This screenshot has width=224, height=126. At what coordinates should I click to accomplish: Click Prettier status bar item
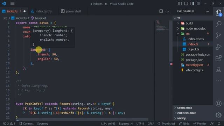200,124
